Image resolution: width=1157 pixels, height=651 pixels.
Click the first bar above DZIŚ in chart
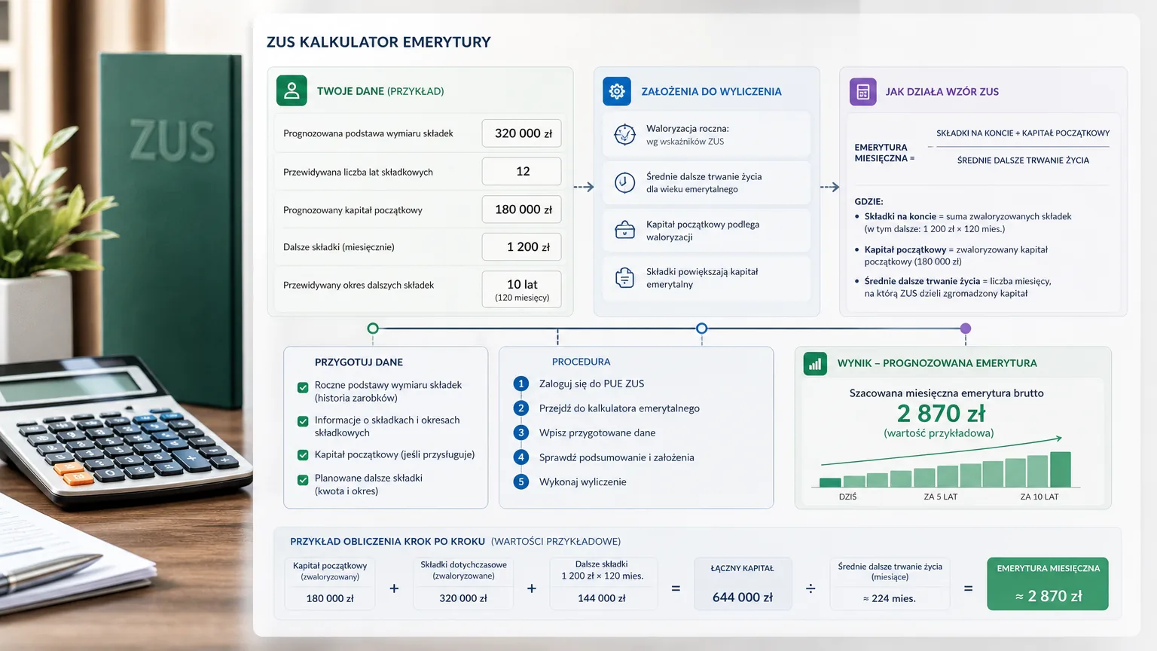click(830, 482)
